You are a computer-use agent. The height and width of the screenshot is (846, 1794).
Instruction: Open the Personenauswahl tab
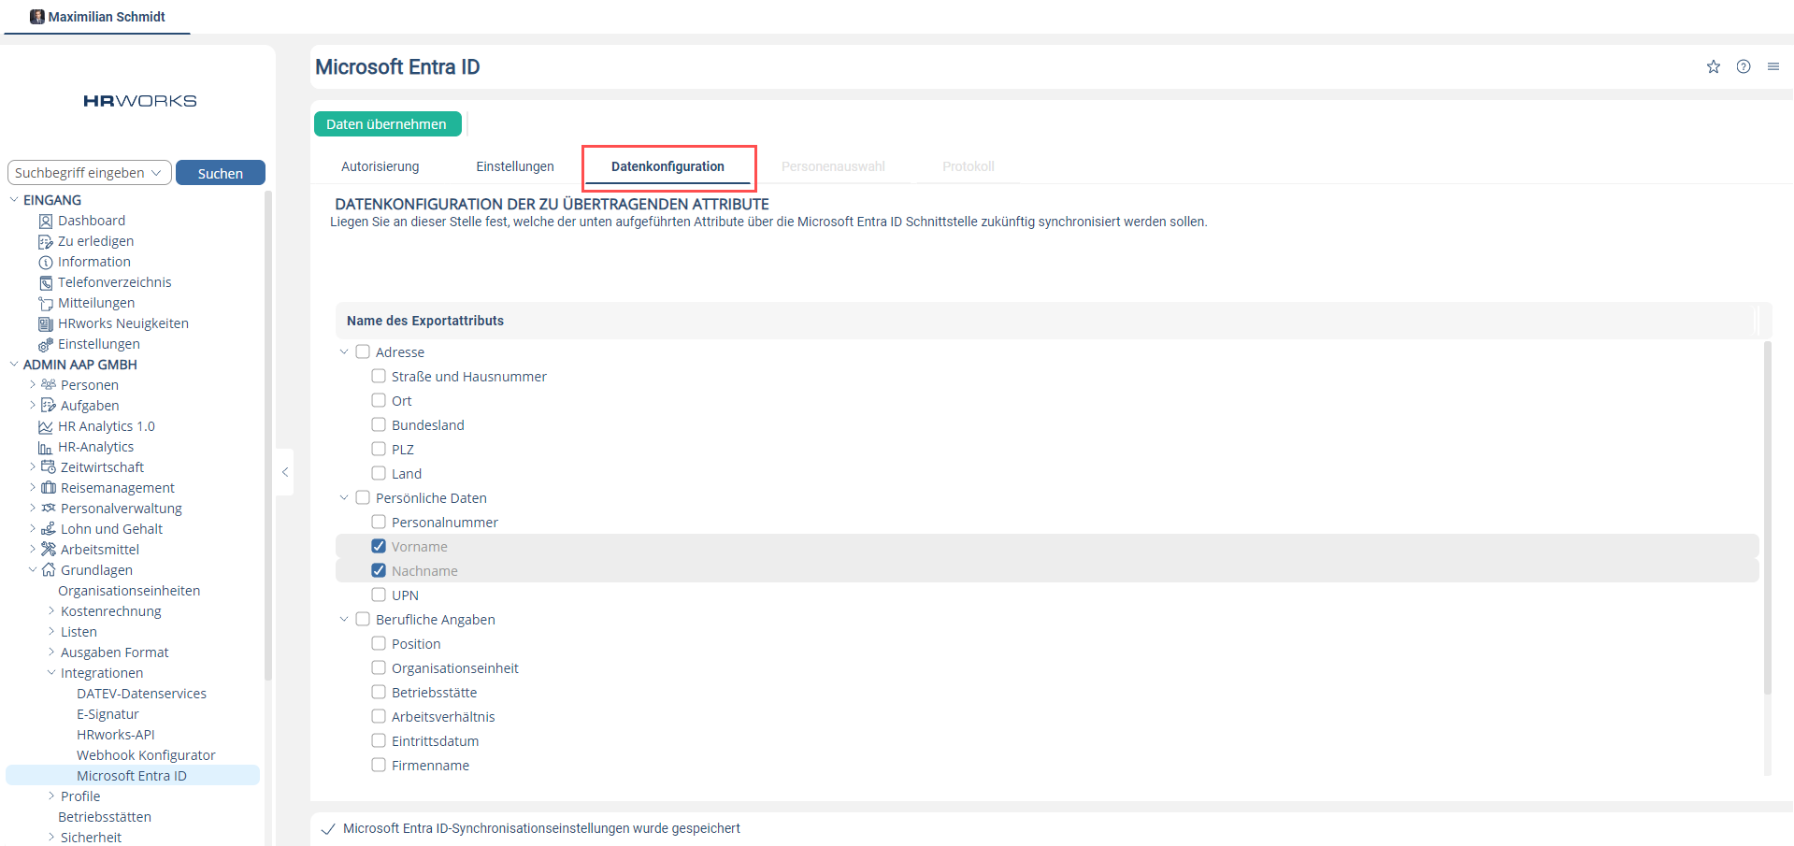pos(833,166)
